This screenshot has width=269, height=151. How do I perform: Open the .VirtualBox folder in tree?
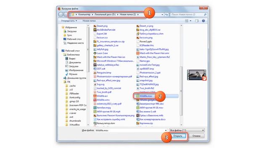[x=73, y=125]
